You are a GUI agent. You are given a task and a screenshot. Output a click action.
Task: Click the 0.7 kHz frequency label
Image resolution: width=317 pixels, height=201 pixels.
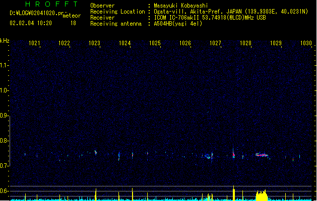(5, 166)
